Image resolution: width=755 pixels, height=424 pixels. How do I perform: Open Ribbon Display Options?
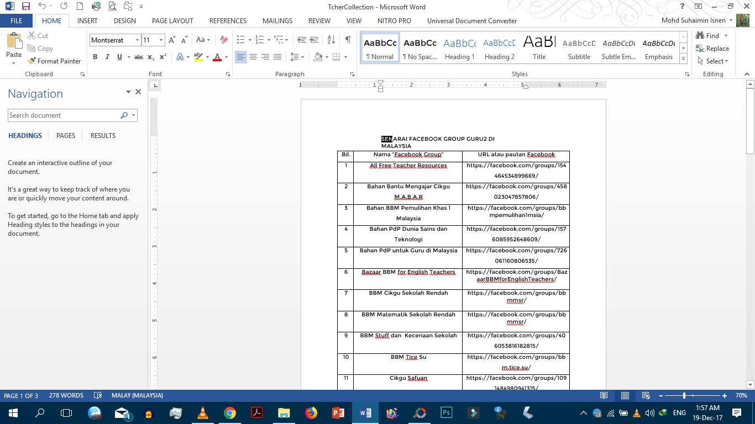(699, 7)
